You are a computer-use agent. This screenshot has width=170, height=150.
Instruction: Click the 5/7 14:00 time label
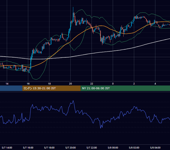pos(7,147)
